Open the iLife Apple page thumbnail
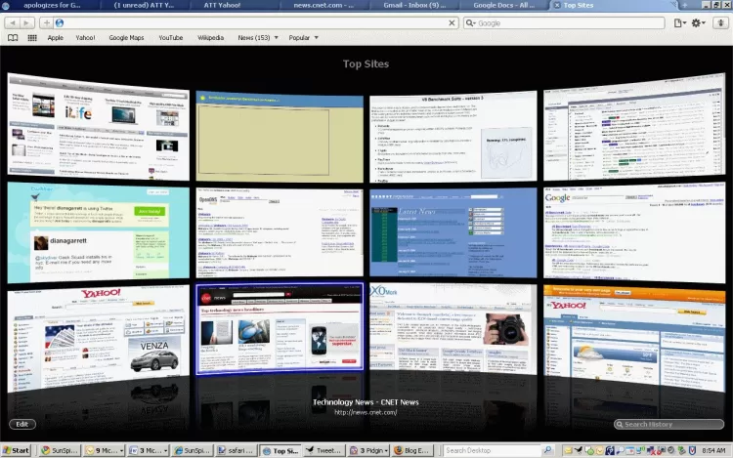The height and width of the screenshot is (458, 733). click(x=99, y=127)
